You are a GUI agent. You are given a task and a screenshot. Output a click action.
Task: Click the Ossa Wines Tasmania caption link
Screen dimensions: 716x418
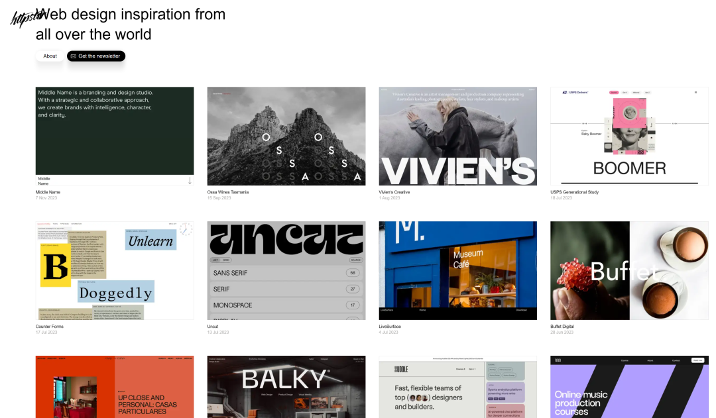228,192
